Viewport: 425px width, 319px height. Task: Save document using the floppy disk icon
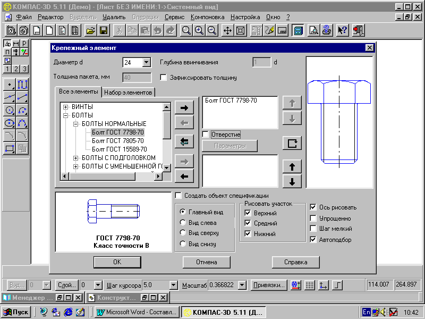point(104,30)
